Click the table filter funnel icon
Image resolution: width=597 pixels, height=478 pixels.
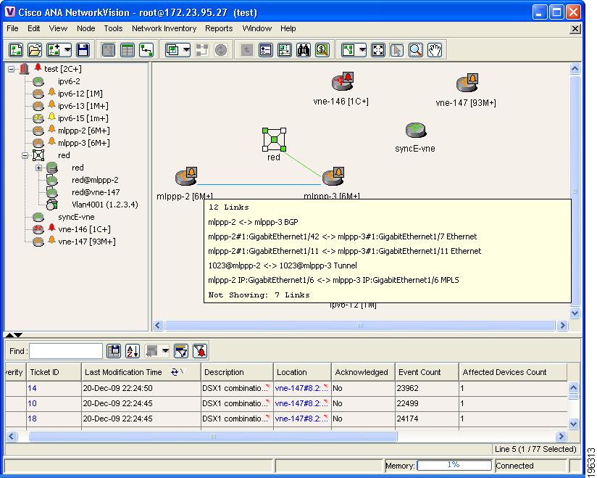[x=181, y=351]
